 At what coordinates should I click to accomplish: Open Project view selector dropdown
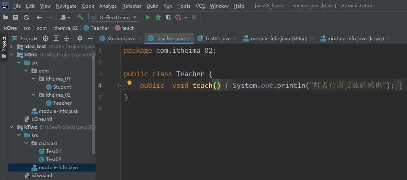pos(25,39)
